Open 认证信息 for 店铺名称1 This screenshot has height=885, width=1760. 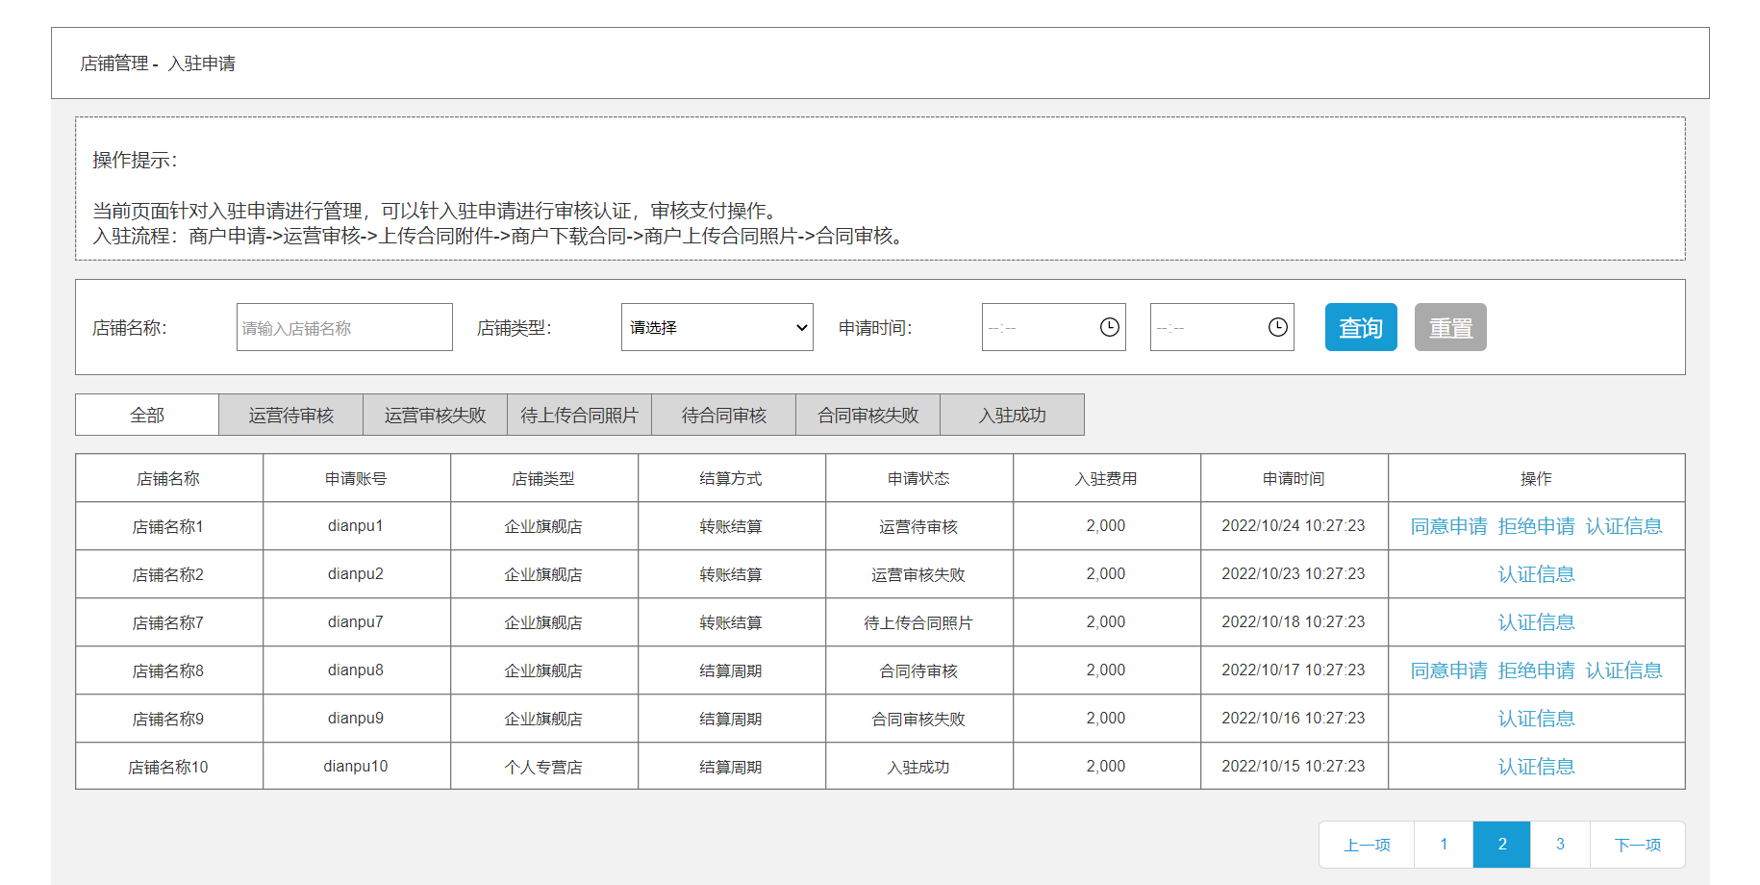click(x=1624, y=526)
